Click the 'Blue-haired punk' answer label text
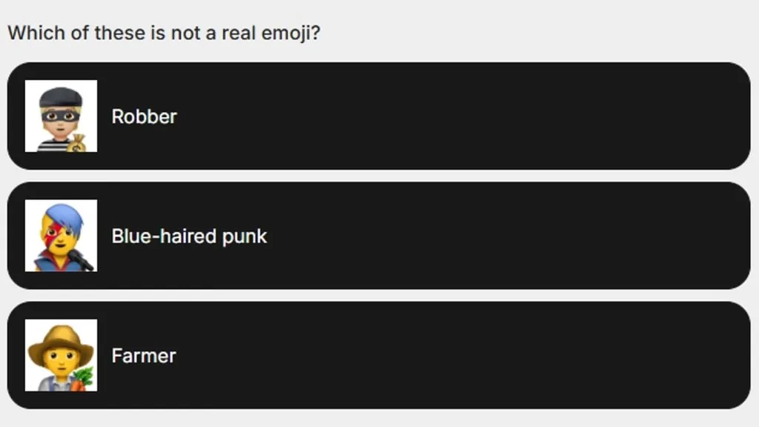Image resolution: width=759 pixels, height=427 pixels. [x=189, y=236]
